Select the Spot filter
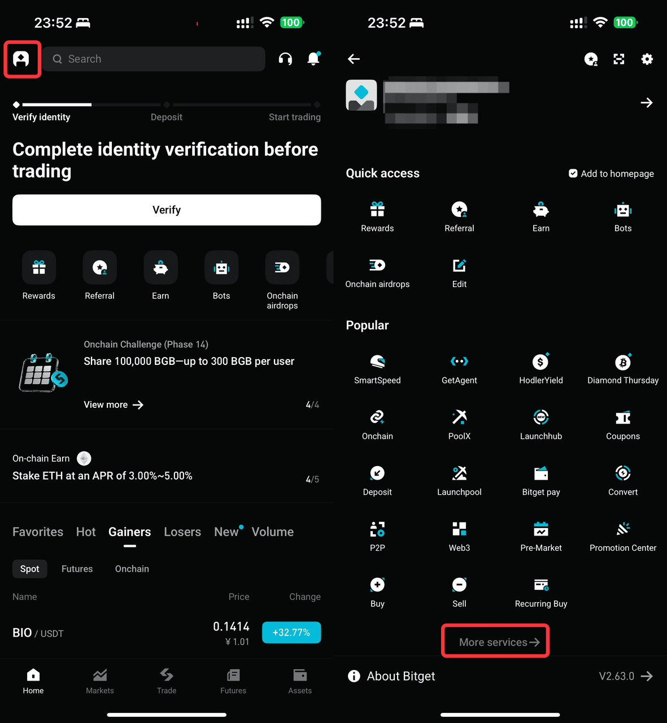 30,569
